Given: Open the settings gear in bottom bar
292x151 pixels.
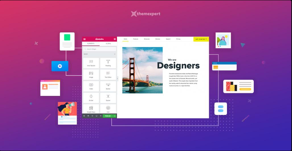Looking at the screenshot, I should [84, 116].
